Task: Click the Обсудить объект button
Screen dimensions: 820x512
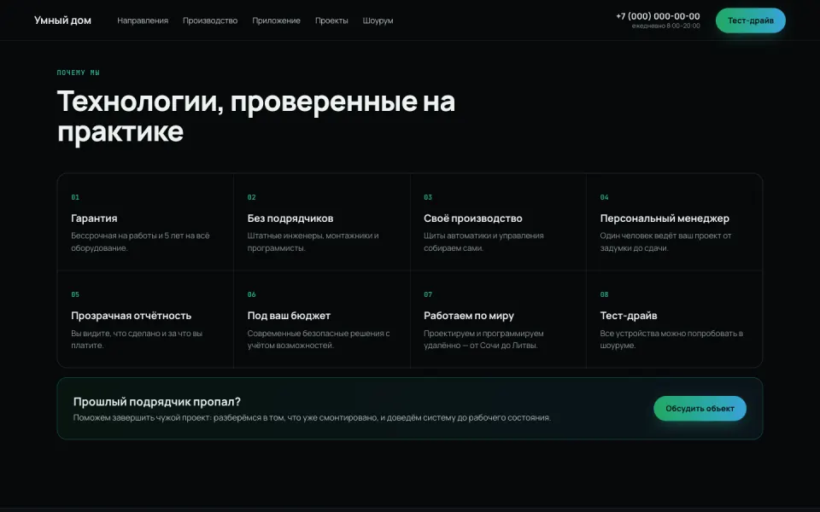Action: coord(700,409)
